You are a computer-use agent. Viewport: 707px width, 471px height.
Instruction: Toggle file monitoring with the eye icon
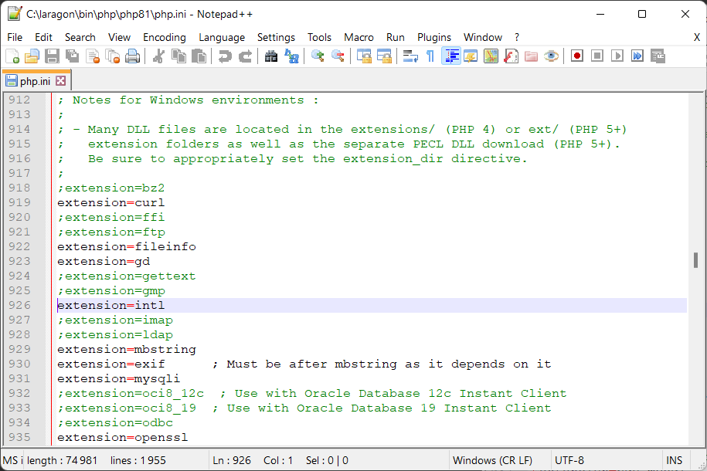click(552, 56)
